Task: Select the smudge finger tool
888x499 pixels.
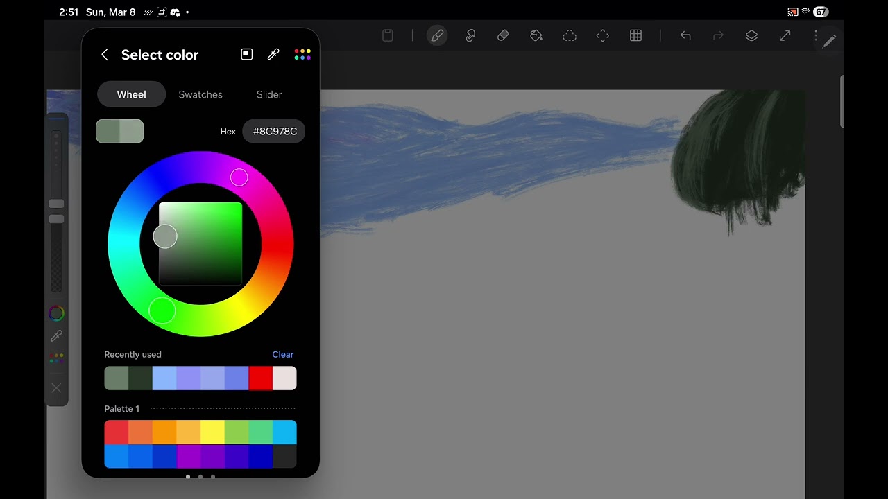Action: tap(470, 35)
